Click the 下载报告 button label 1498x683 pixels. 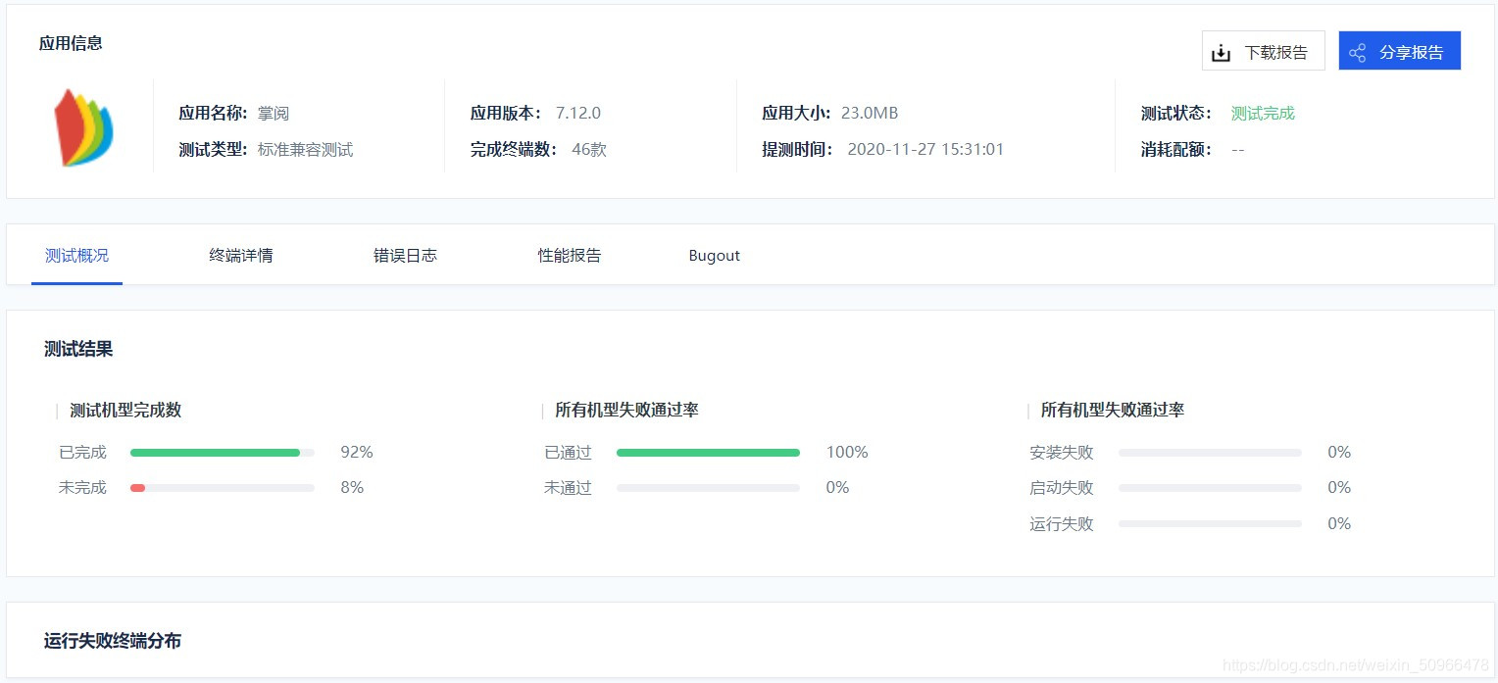pyautogui.click(x=1276, y=53)
